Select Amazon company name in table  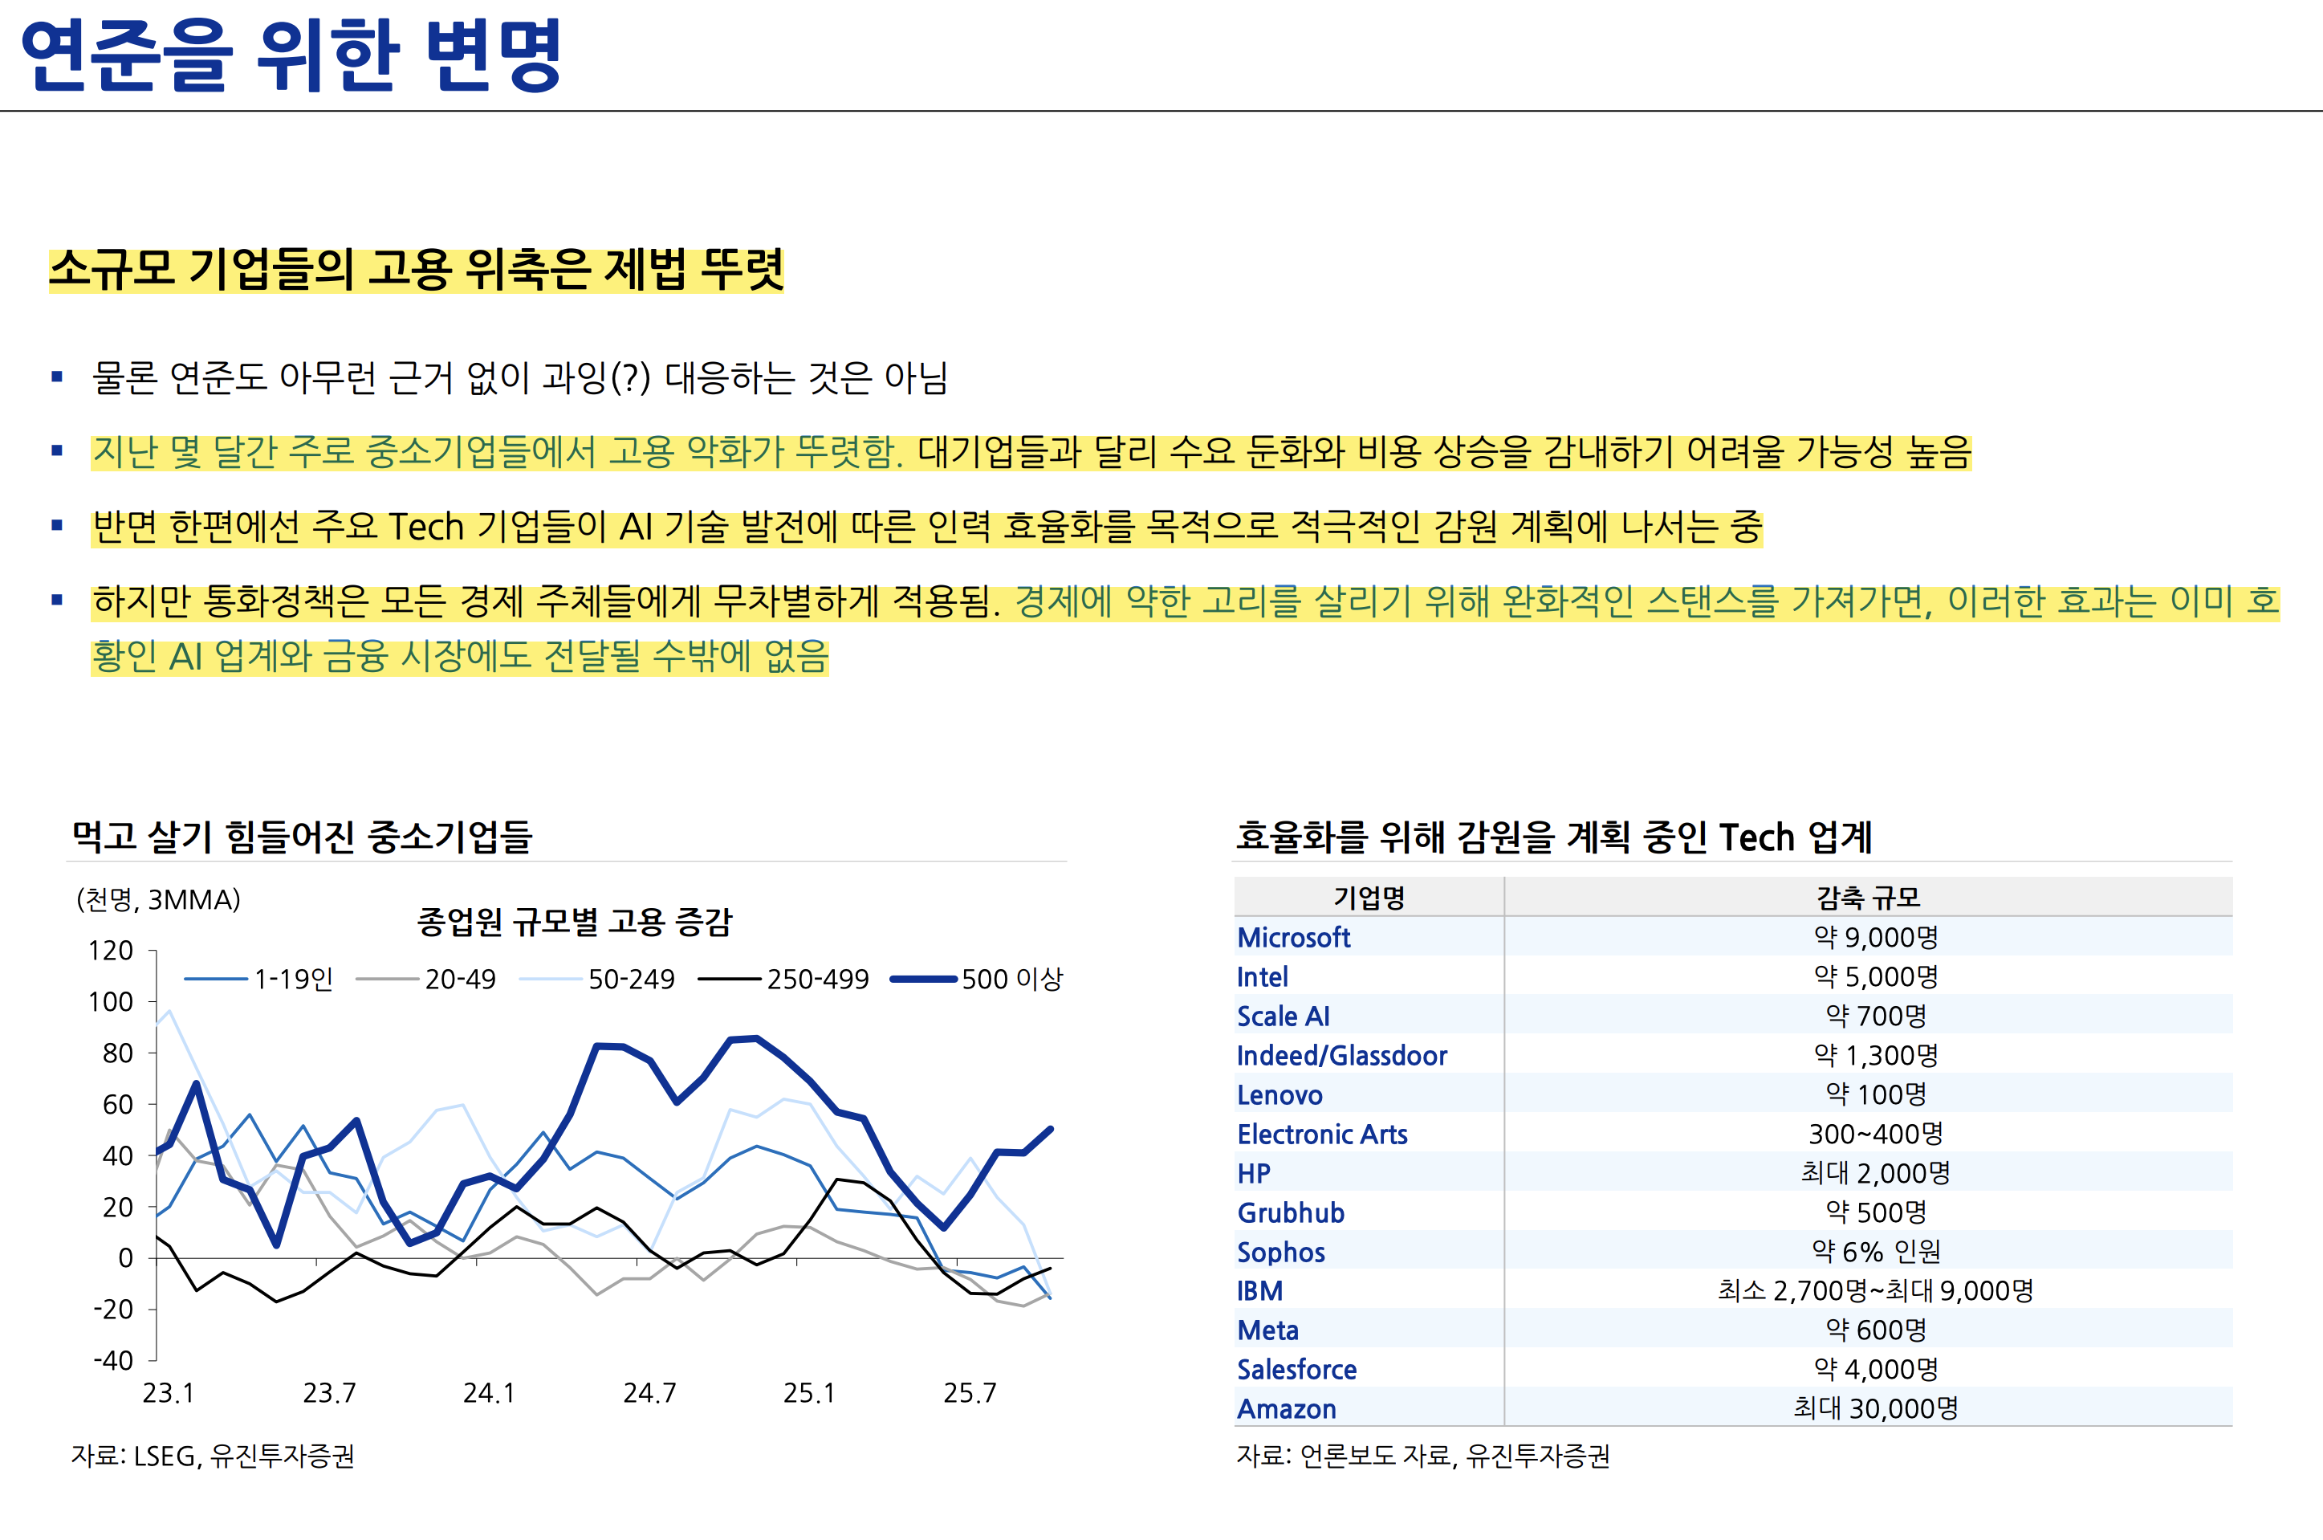click(x=1286, y=1409)
